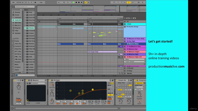The width and height of the screenshot is (198, 111).
Task: Adjust the Pitch knob in Pitch device
Action: pyautogui.click(x=19, y=86)
